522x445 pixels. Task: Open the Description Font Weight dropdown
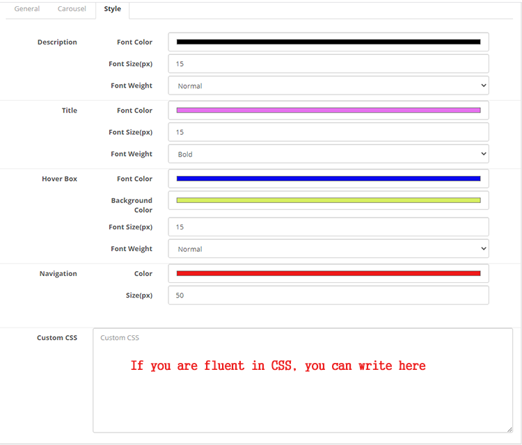click(329, 86)
